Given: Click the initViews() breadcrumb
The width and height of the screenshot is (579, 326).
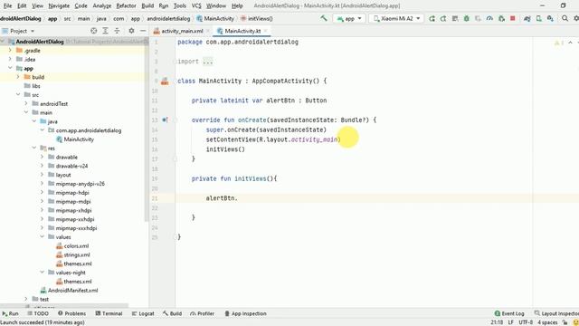Looking at the screenshot, I should [257, 18].
